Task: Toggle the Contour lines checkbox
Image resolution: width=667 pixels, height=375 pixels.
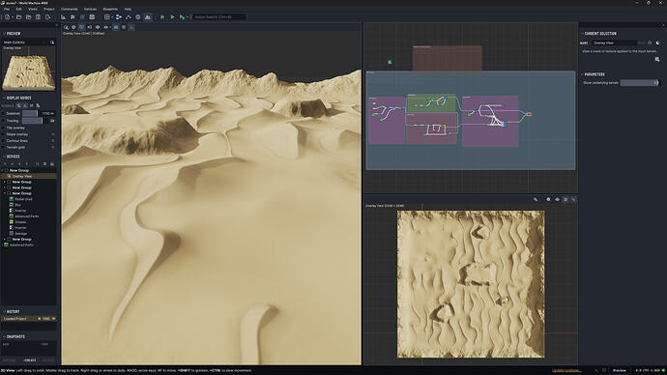Action: [4, 141]
